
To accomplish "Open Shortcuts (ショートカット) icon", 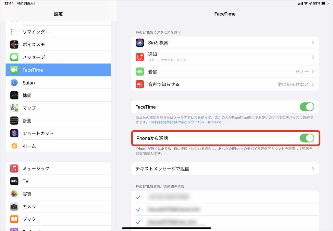I will [14, 133].
